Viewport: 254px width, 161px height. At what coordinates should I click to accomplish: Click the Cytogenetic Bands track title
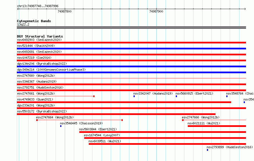(34, 21)
